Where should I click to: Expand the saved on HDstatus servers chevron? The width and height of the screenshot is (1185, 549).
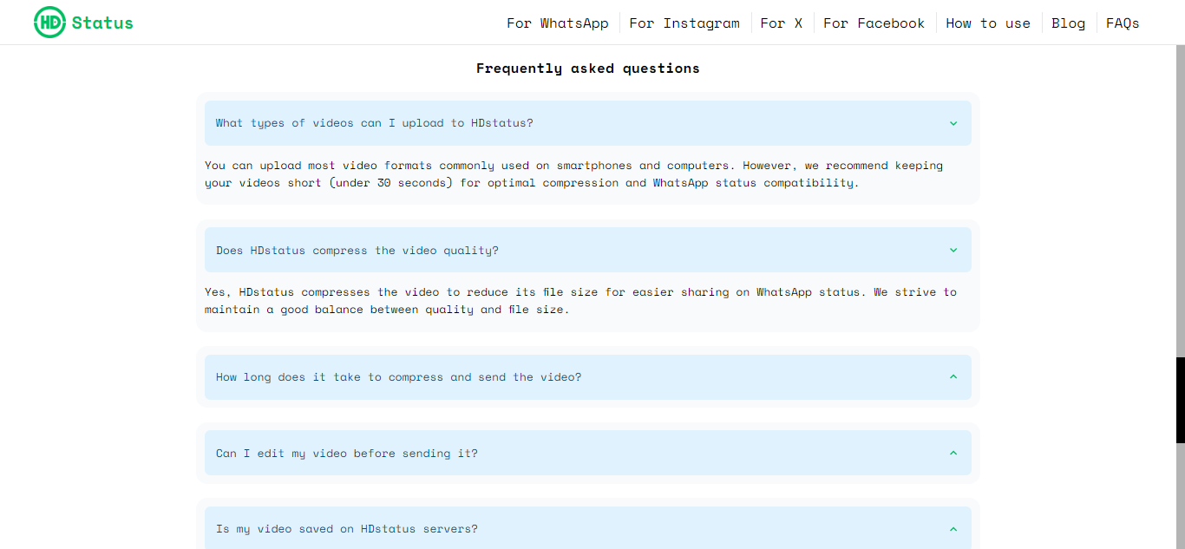953,529
